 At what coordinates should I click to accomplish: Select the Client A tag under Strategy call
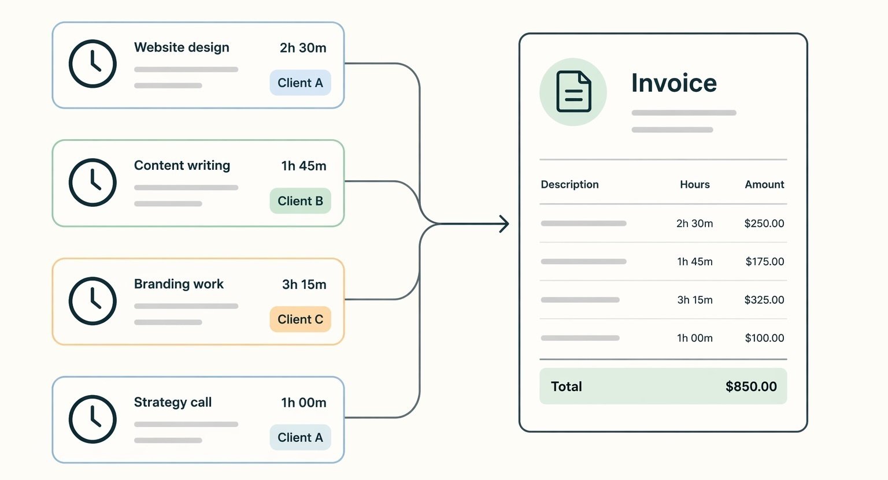[x=300, y=437]
